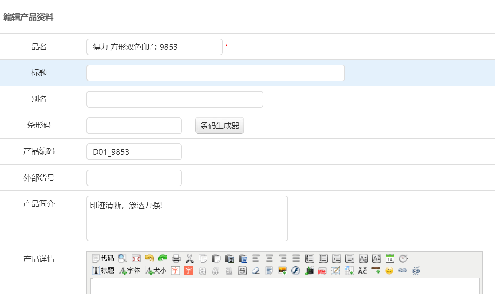
Task: Open the 标题 heading dropdown
Action: pyautogui.click(x=103, y=271)
